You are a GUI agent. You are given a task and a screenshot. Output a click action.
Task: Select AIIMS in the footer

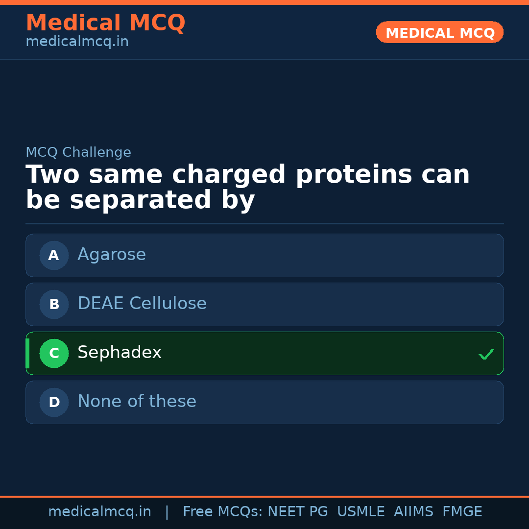click(413, 512)
